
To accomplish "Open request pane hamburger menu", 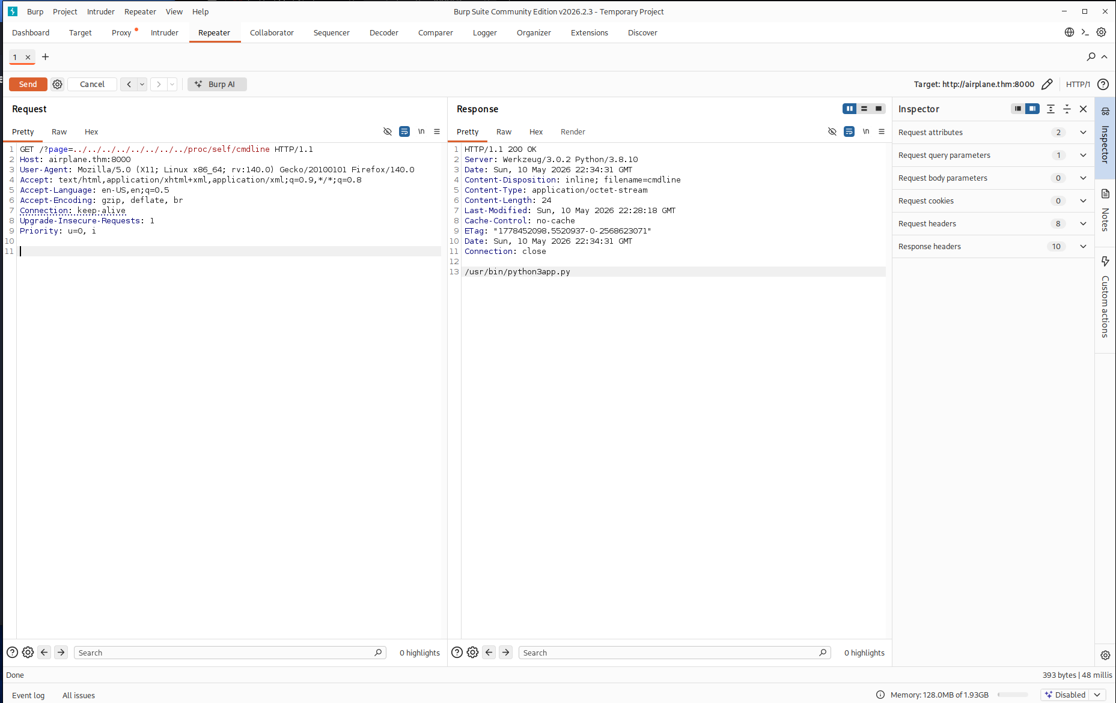I will [x=437, y=131].
